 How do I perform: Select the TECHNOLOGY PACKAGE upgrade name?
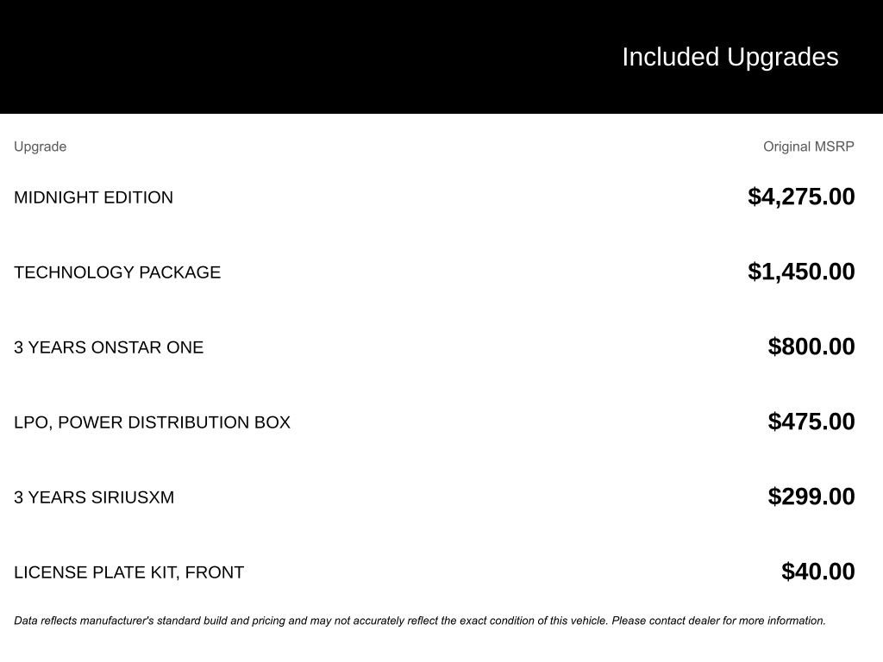117,272
